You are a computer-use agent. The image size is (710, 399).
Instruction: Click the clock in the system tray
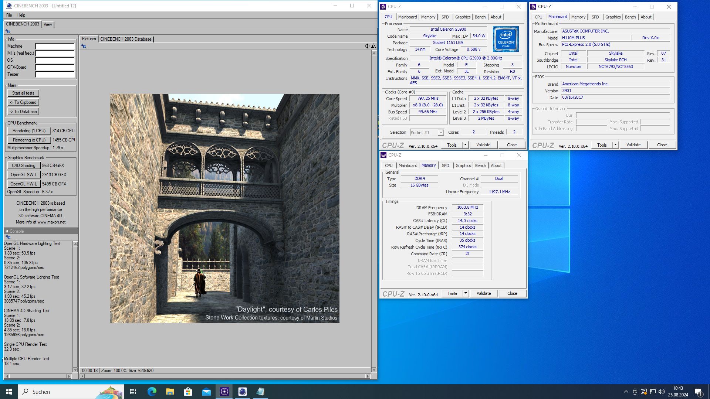(x=678, y=392)
